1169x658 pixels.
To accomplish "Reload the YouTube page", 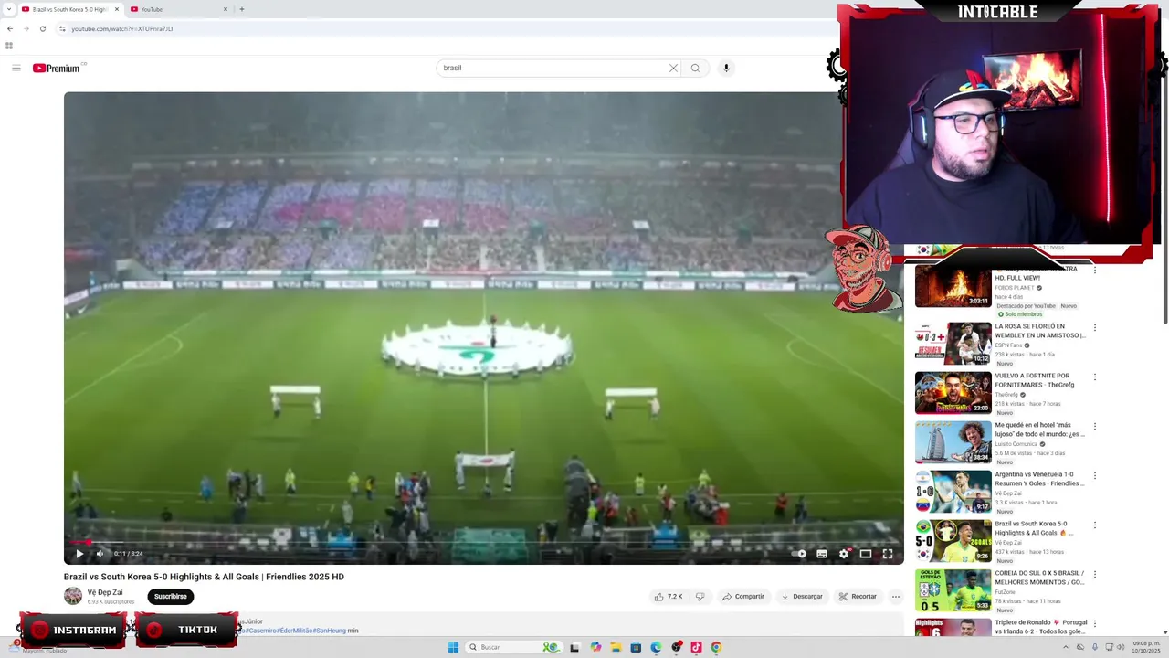I will tap(42, 28).
